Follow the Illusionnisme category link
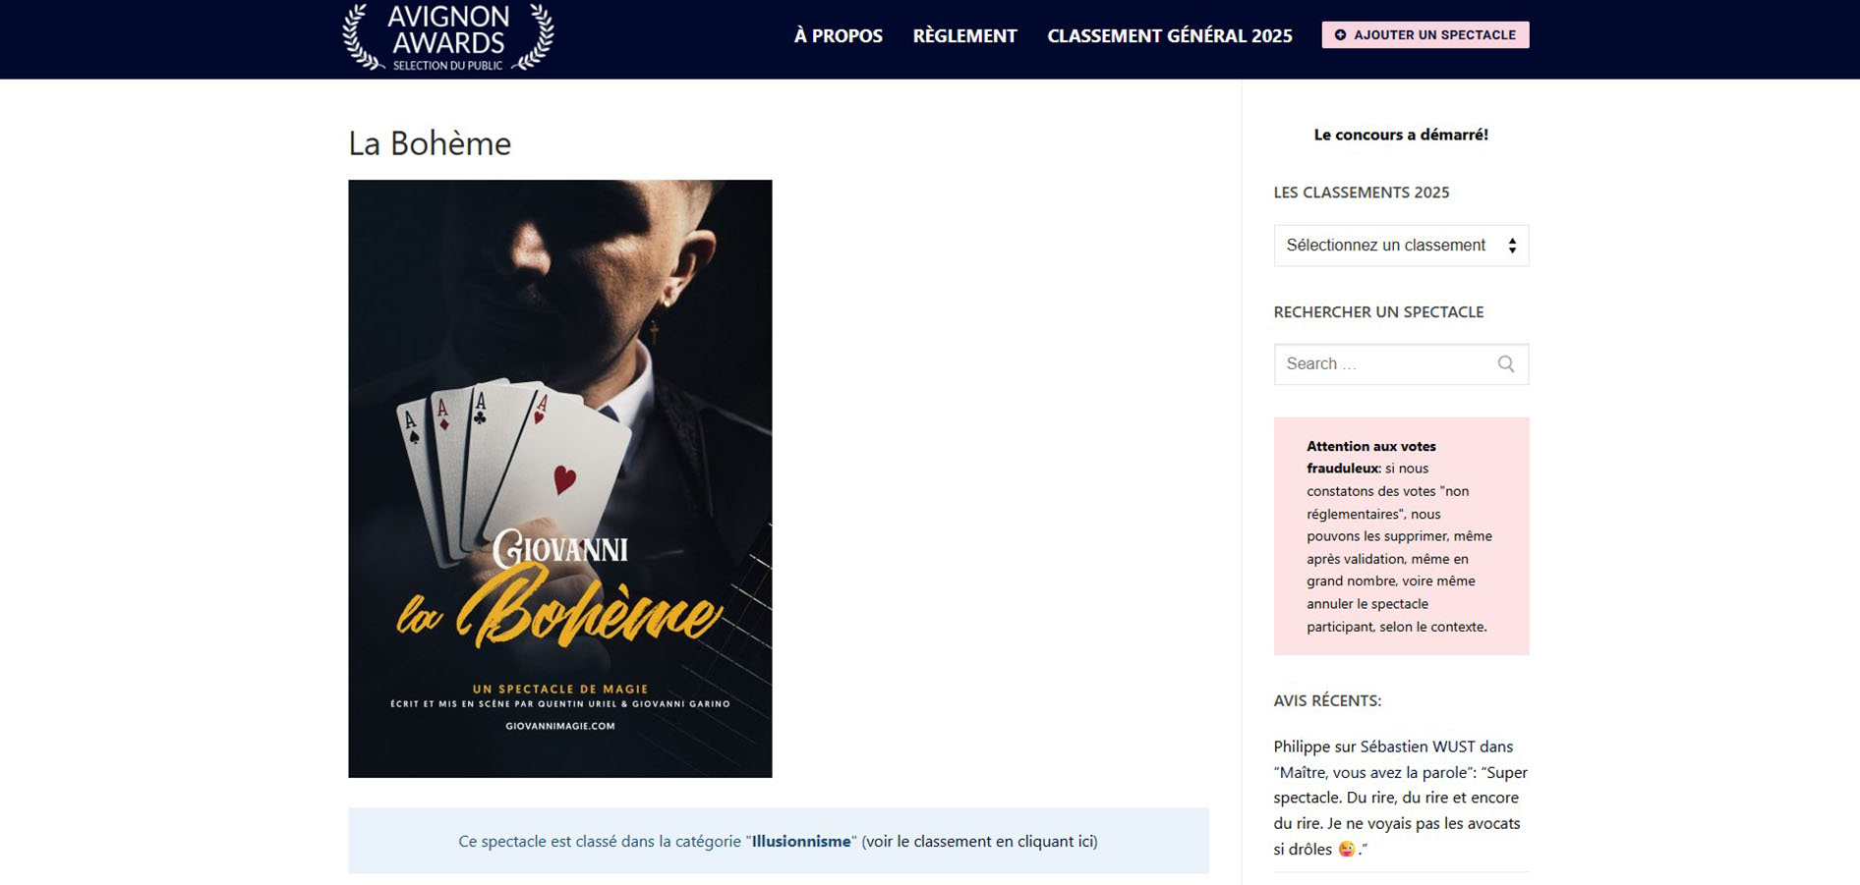This screenshot has height=885, width=1860. (x=800, y=842)
